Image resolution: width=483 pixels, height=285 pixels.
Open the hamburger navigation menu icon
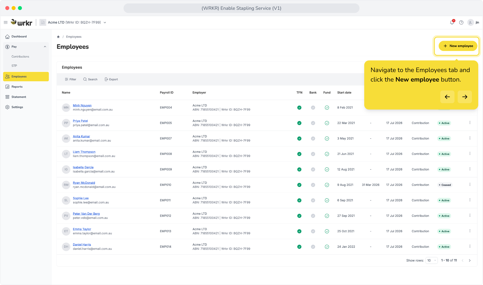click(6, 22)
